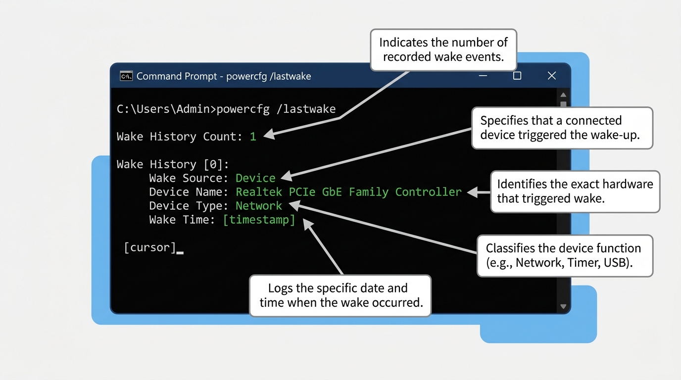Click 'Realtek PCIe GbE Family Controller' text
Image resolution: width=681 pixels, height=380 pixels.
[x=348, y=192]
